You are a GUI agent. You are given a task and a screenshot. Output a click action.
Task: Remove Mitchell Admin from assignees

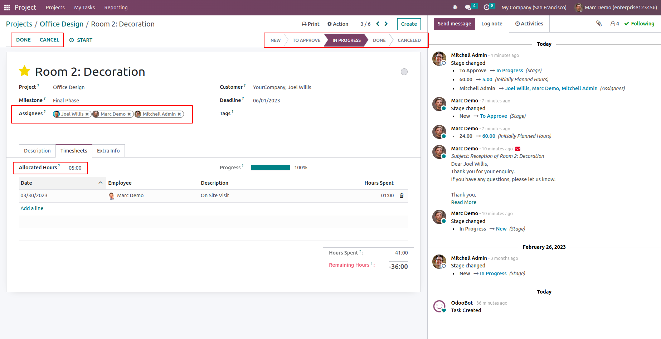179,114
